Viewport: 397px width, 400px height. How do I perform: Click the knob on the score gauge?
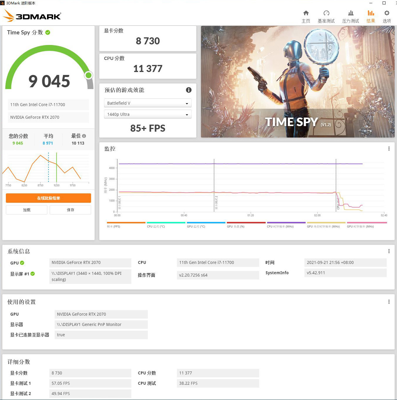88,76
